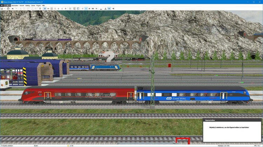Screen dimensions: 263x147
Task: Click the group objects icon
Action: coord(32,8)
